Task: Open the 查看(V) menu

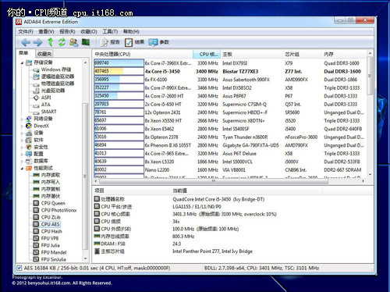Action: click(46, 31)
